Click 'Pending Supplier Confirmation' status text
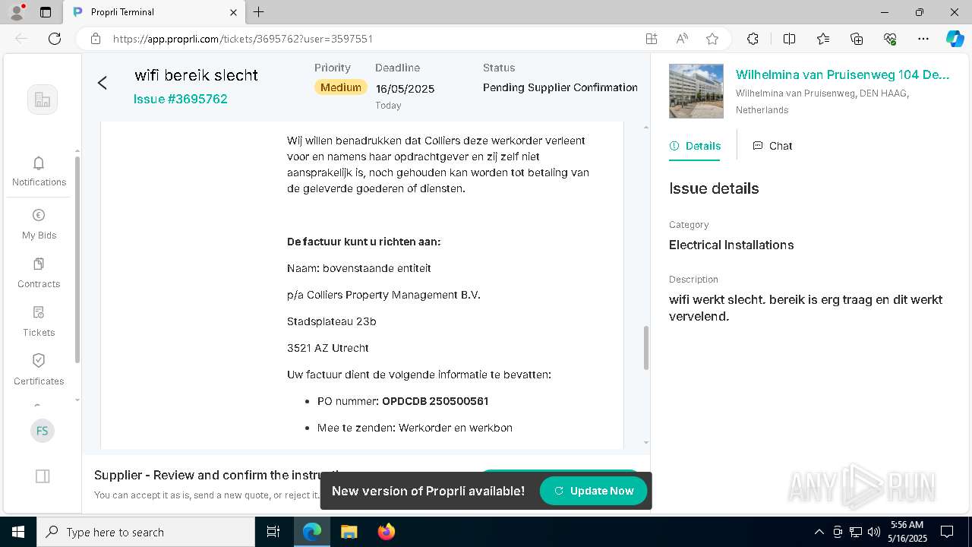 (560, 87)
